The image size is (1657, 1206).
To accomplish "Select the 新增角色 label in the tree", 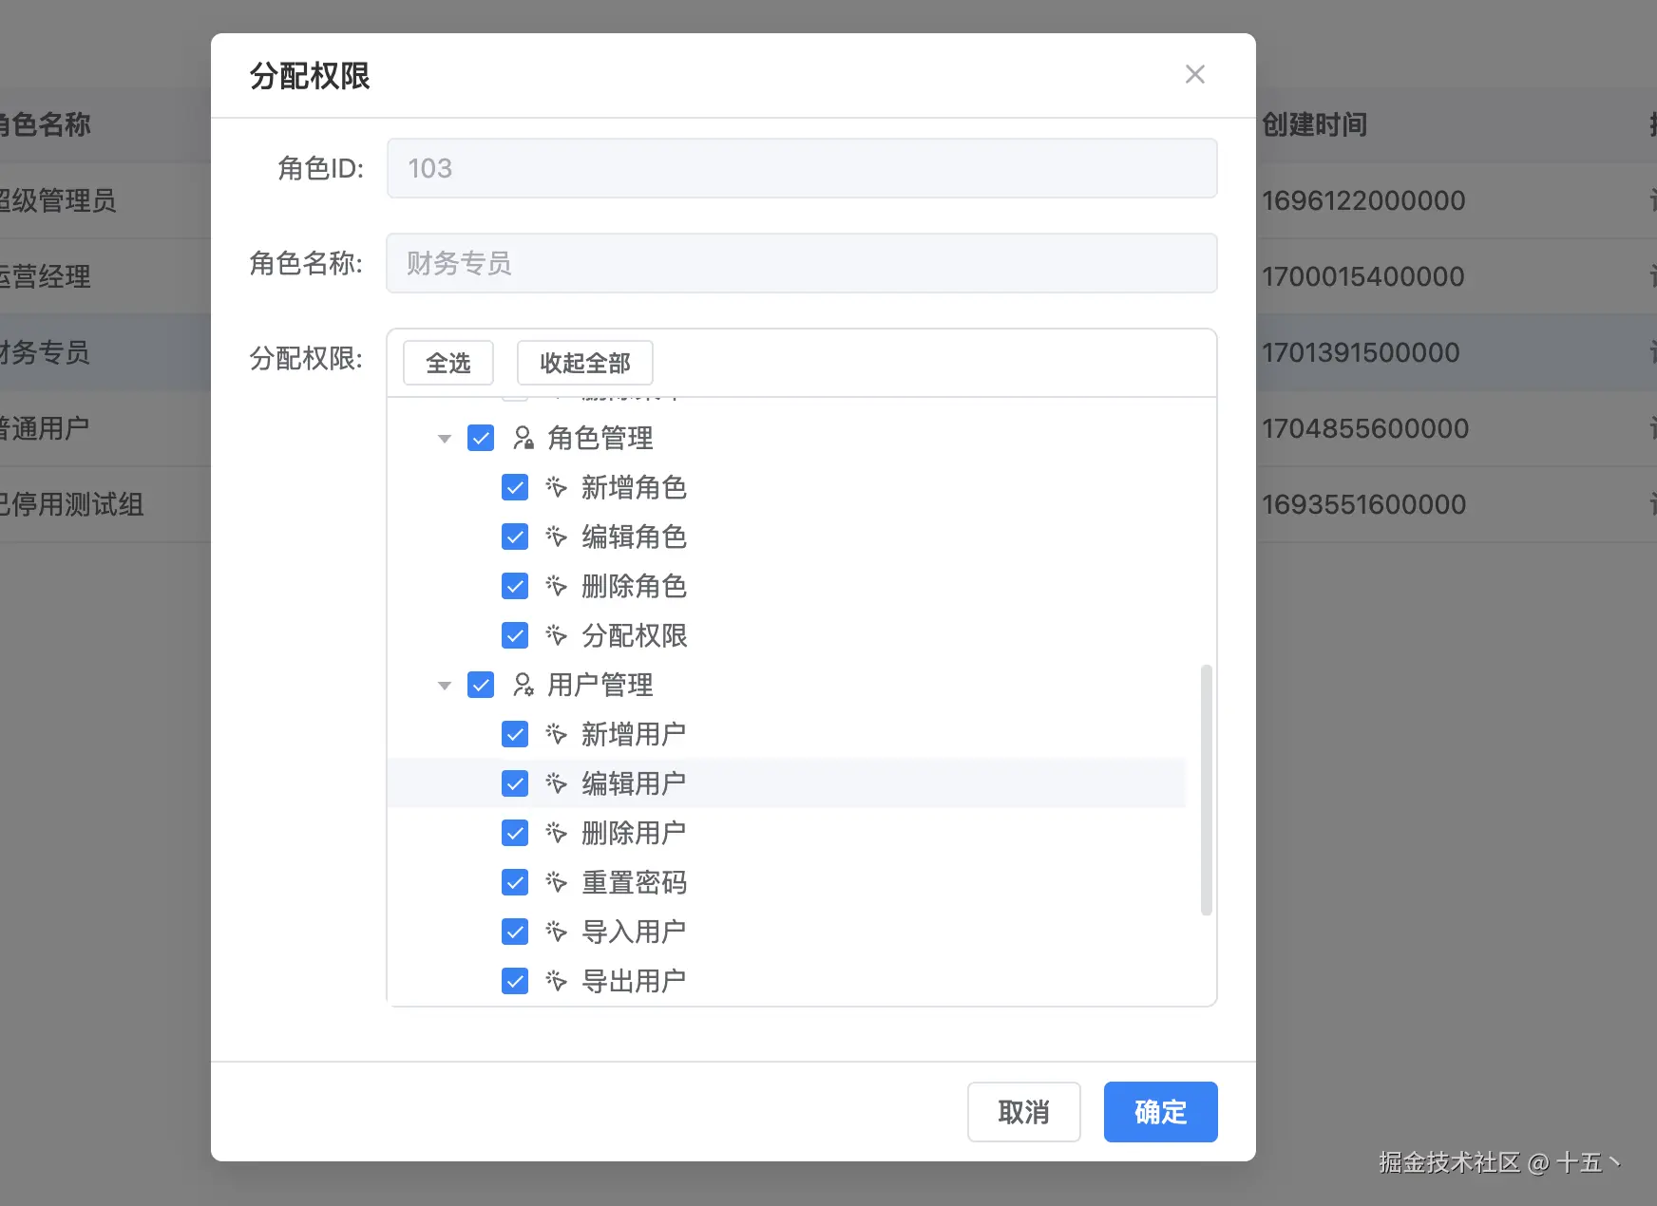I will tap(634, 487).
